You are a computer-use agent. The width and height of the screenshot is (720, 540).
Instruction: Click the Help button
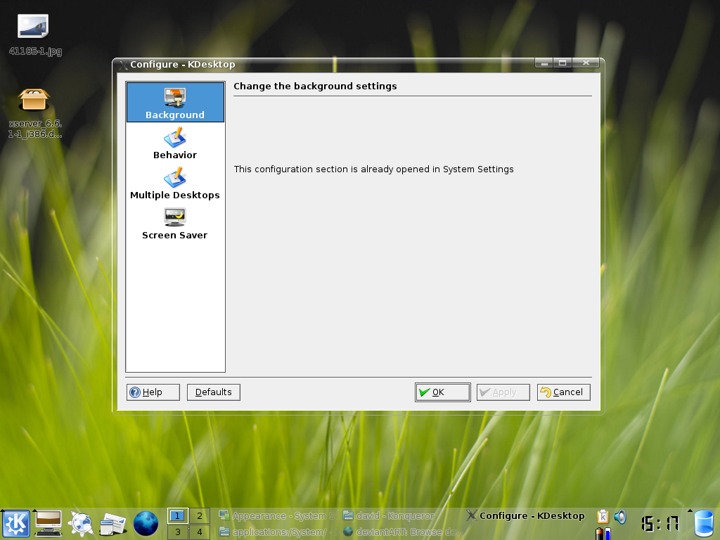click(x=153, y=392)
